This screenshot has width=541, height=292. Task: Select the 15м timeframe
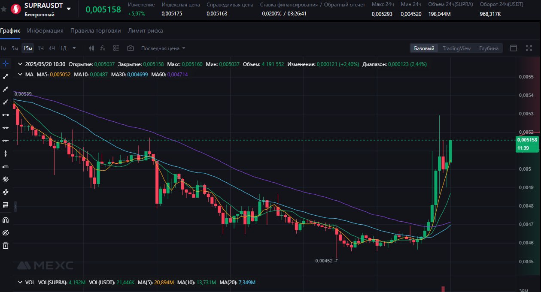point(28,48)
